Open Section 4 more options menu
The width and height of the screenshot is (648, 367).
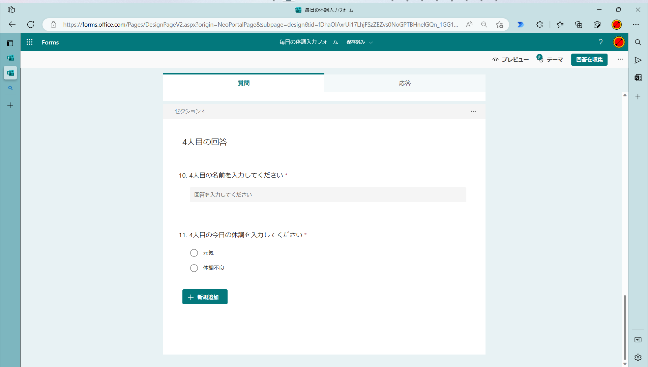(x=473, y=111)
